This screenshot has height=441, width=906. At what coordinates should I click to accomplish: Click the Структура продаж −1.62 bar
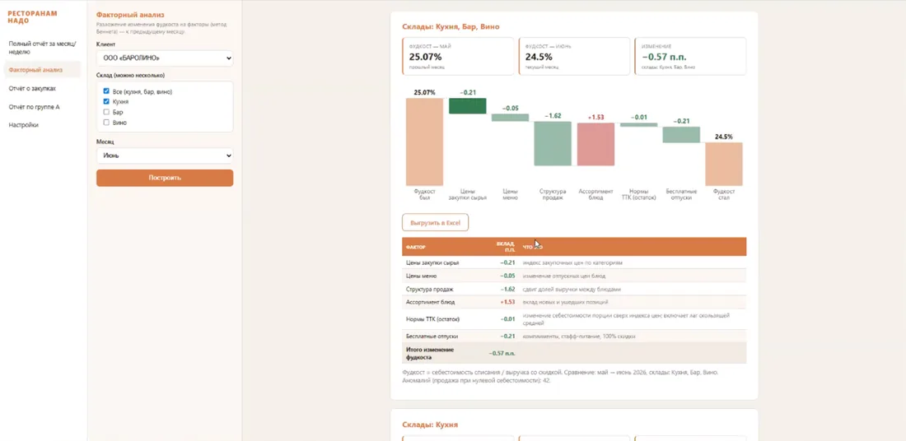tap(553, 143)
